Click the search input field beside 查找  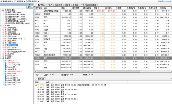[x=13, y=7]
